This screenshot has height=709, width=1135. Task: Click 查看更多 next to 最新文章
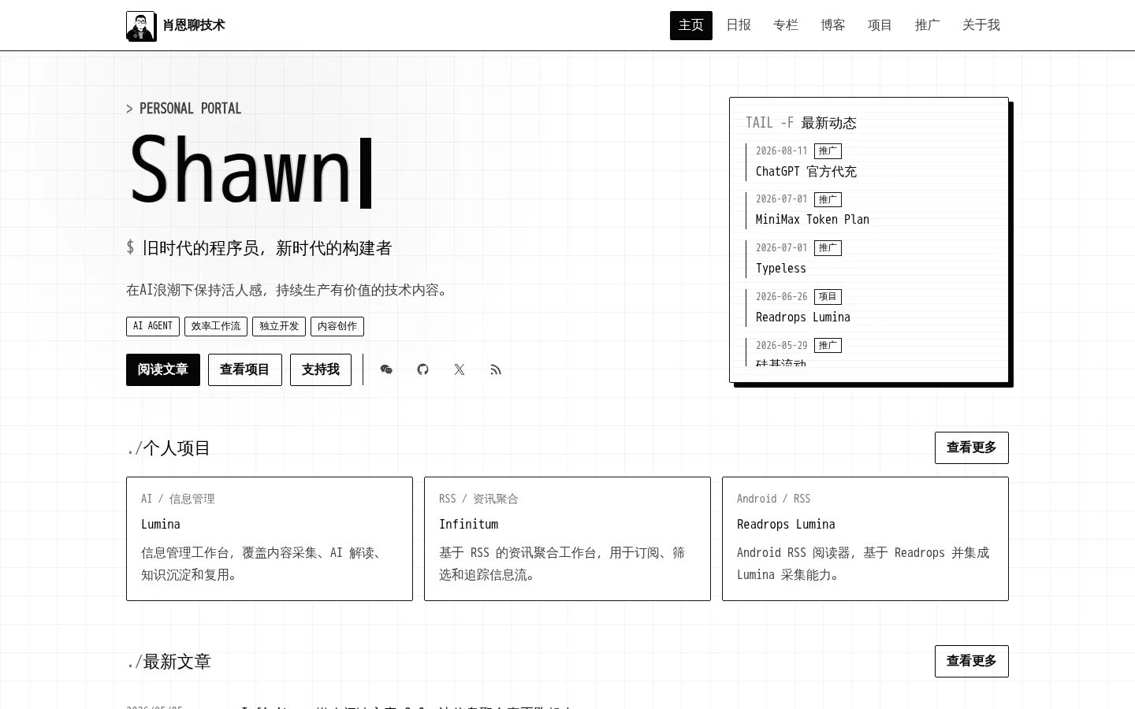[x=972, y=661]
